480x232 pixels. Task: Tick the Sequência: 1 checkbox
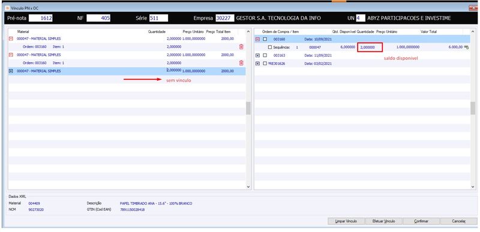(x=270, y=47)
